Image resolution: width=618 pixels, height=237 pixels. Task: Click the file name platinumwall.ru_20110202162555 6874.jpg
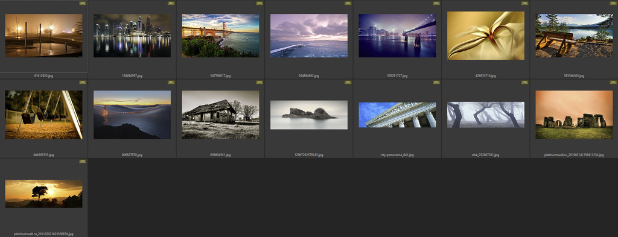click(x=43, y=234)
